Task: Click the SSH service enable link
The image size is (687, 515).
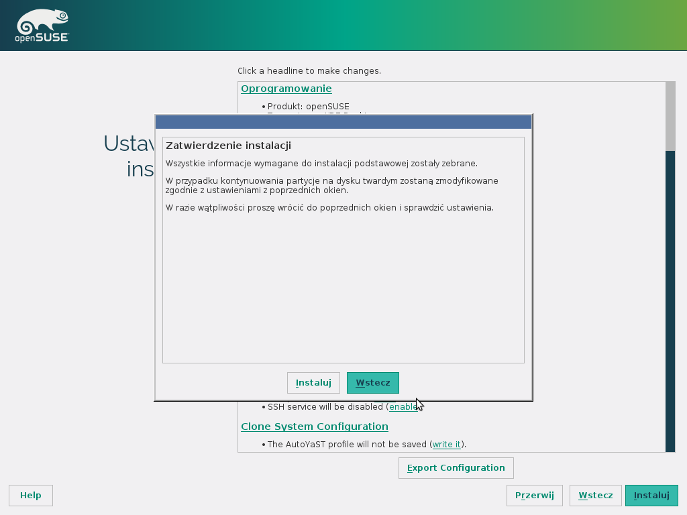Action: pyautogui.click(x=403, y=407)
